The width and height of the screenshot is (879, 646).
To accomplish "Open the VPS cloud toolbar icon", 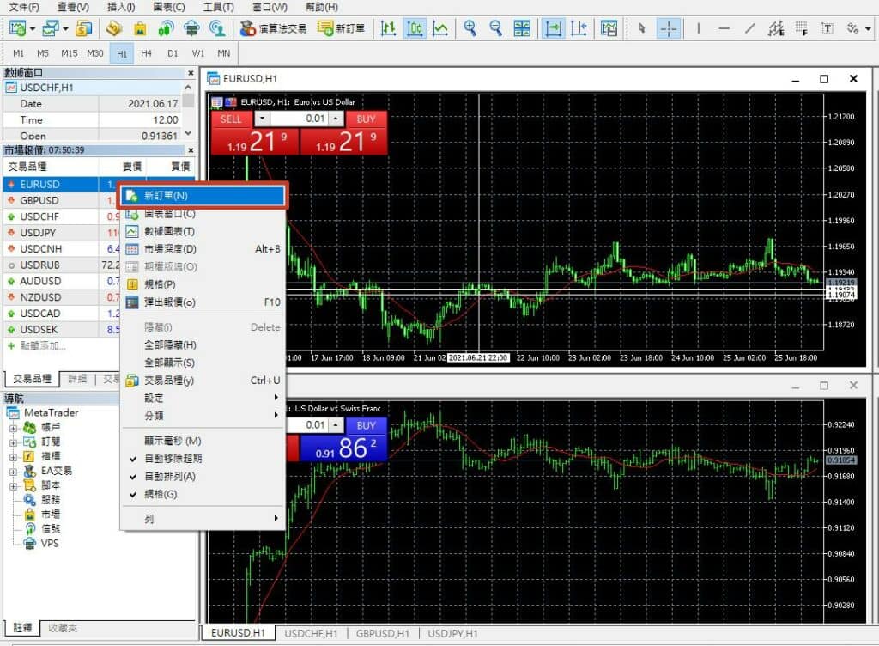I will (191, 28).
